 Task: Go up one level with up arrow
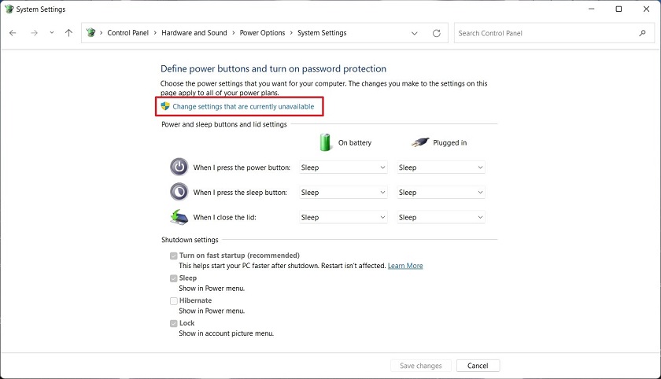coord(68,33)
